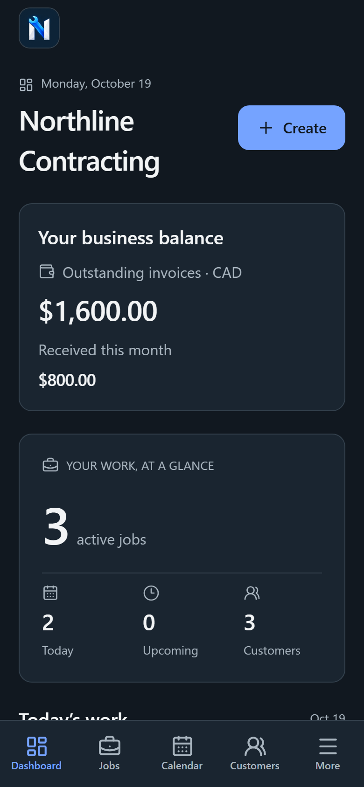The image size is (364, 787).
Task: Click the plus icon in Create button
Action: [266, 128]
